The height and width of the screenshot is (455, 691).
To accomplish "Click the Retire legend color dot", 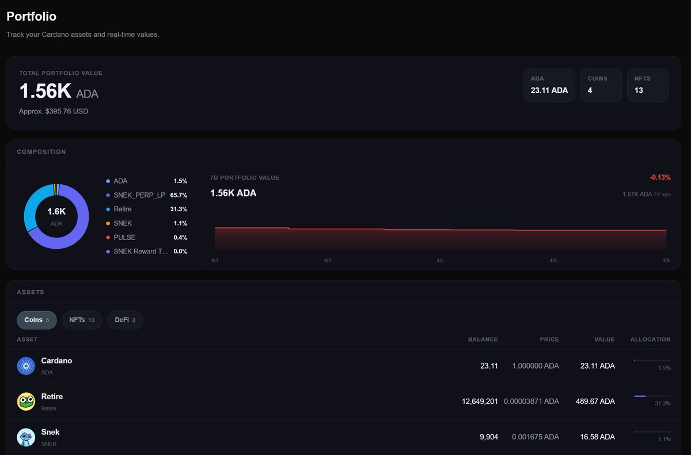I will (x=108, y=209).
